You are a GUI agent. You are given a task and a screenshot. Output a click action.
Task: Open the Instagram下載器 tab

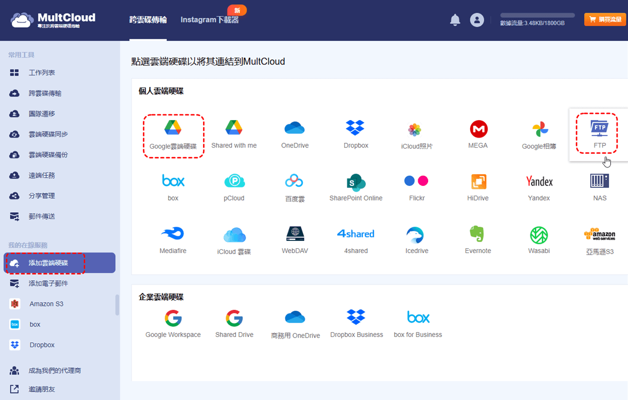click(x=209, y=19)
